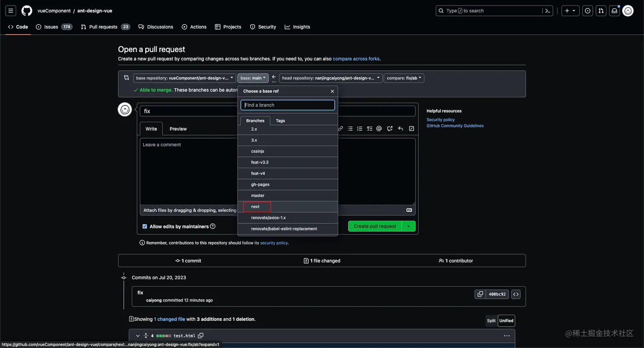
Task: Open the Security tab
Action: [x=263, y=27]
